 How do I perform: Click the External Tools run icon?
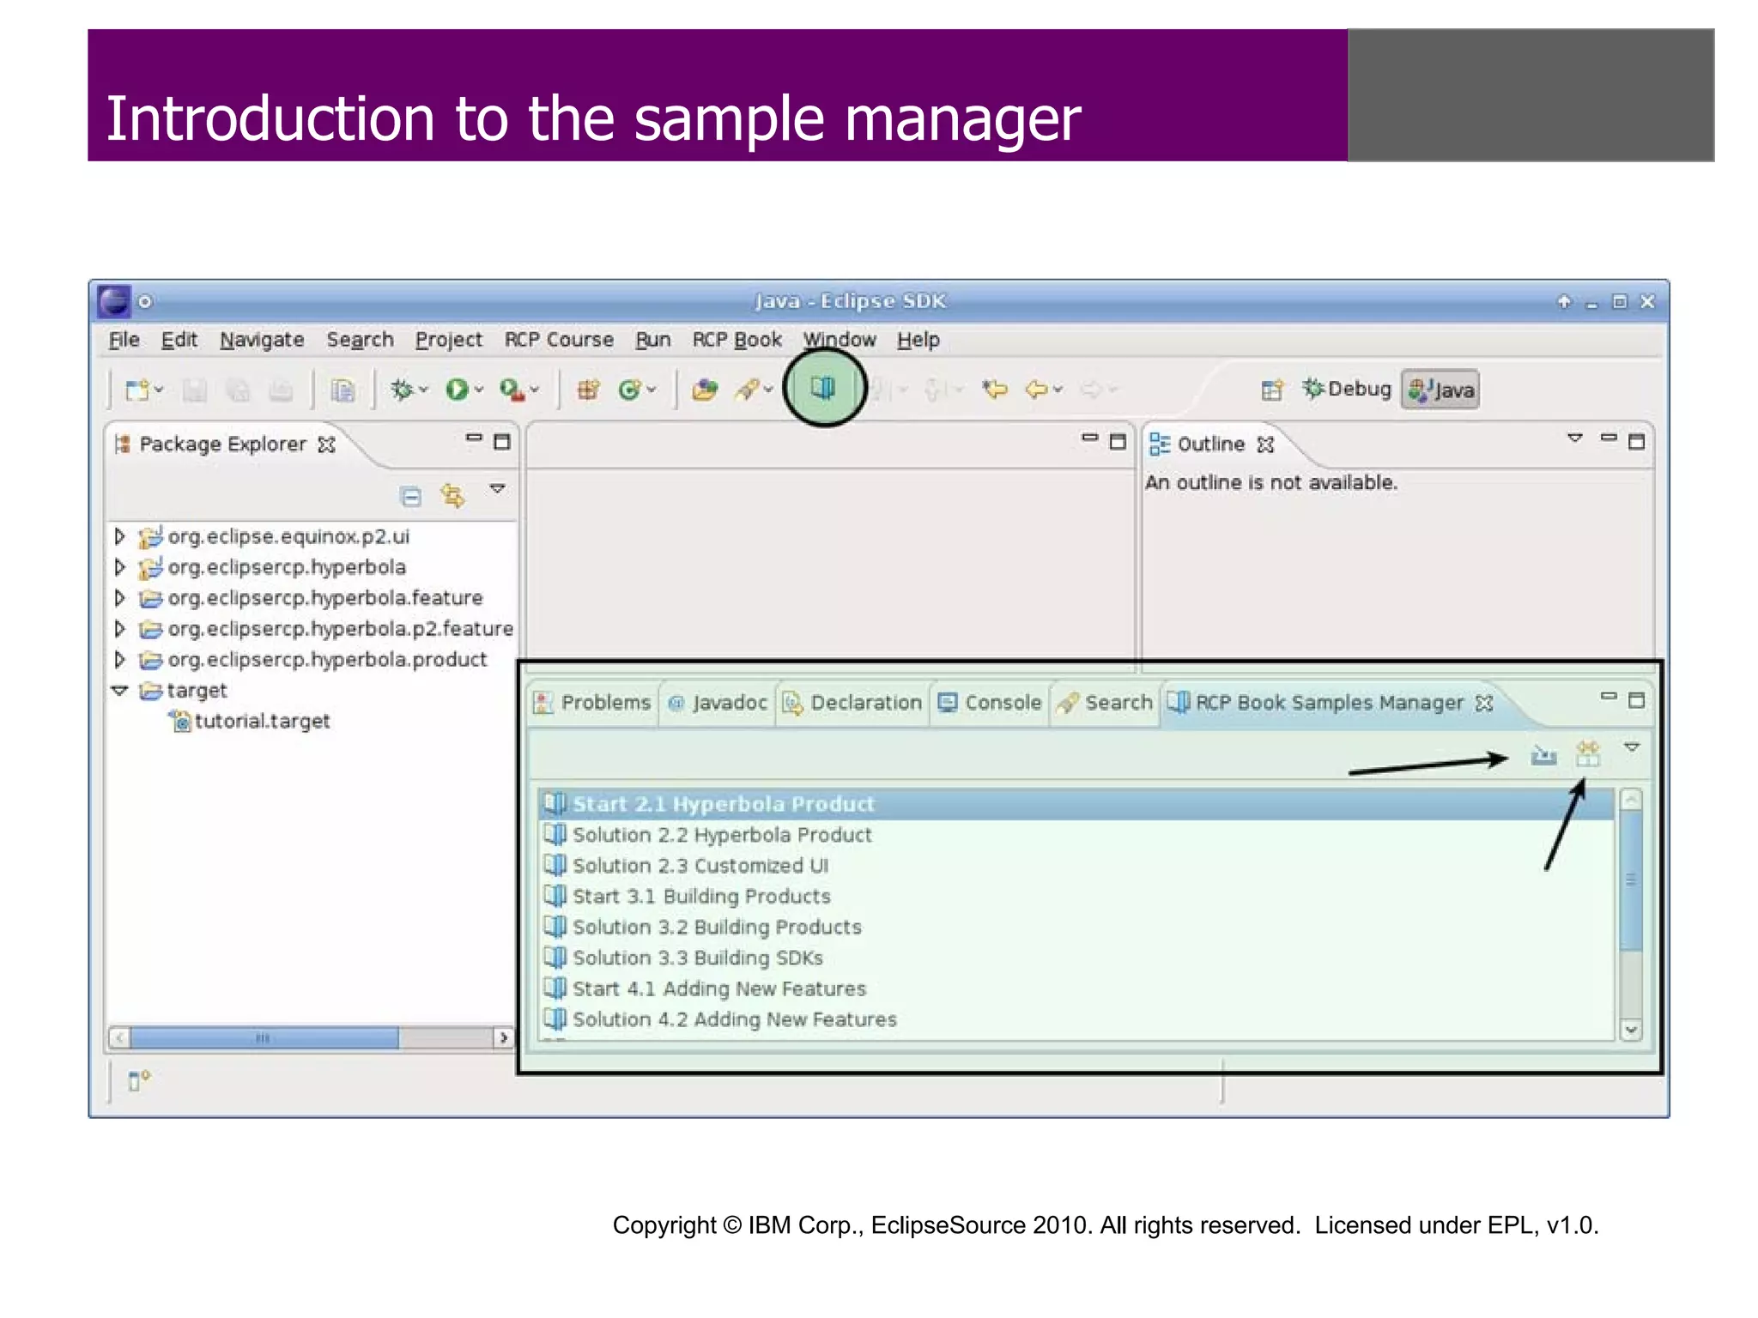tap(512, 390)
